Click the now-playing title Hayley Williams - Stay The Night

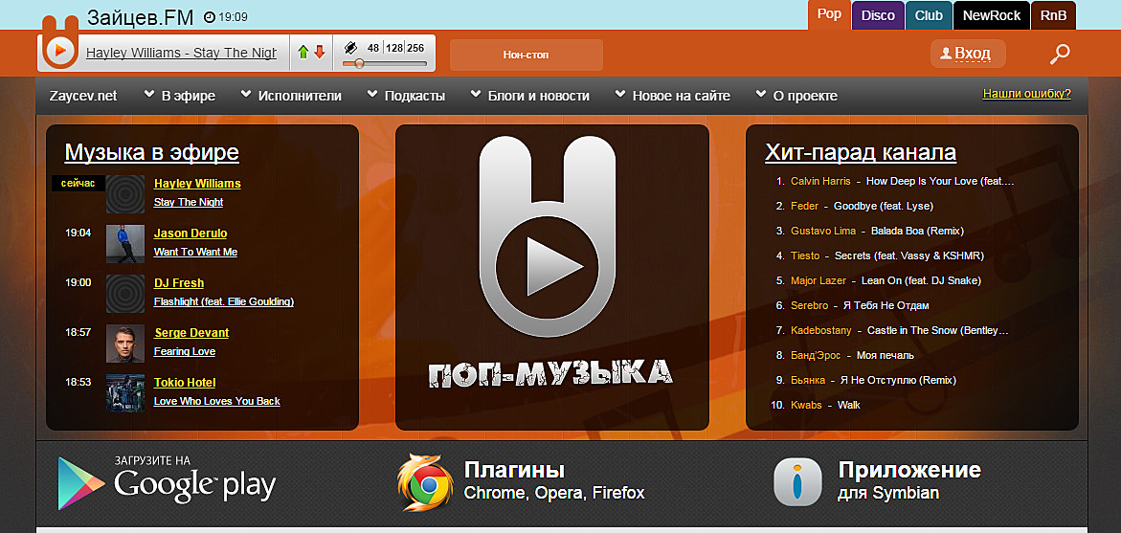(x=181, y=53)
